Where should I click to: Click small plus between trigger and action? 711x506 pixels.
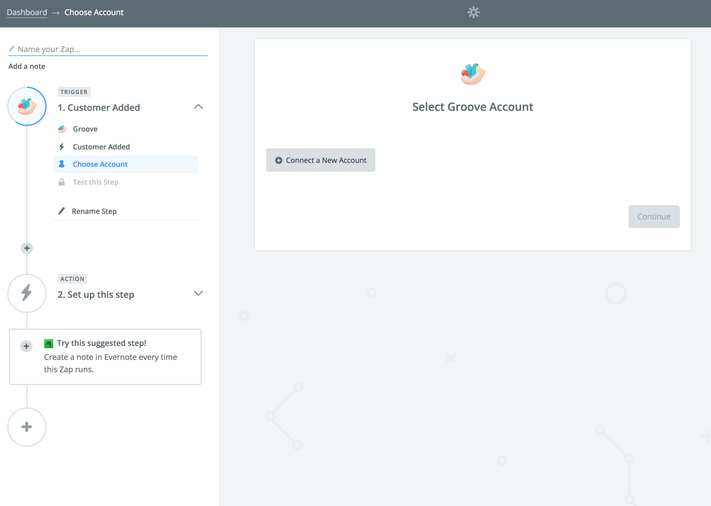coord(27,248)
